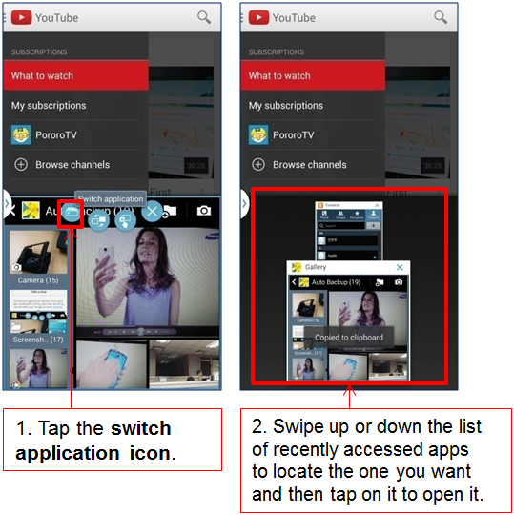This screenshot has height=515, width=514.
Task: Tap the SUBSCRIPTIONS header in right screenshot
Action: pyautogui.click(x=277, y=52)
